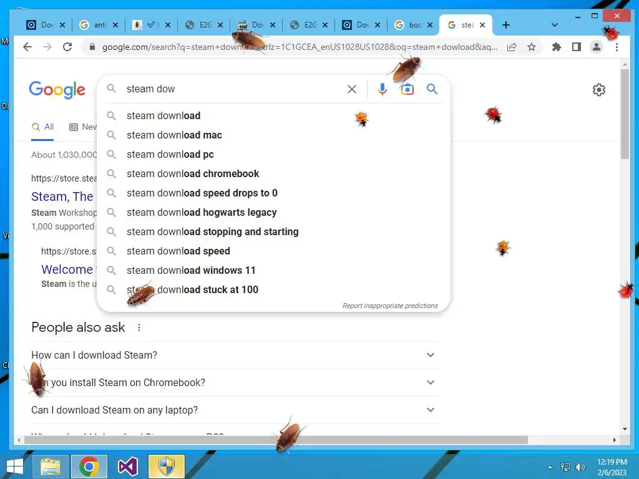Switch to the News results tab
This screenshot has height=479, width=639.
[84, 127]
